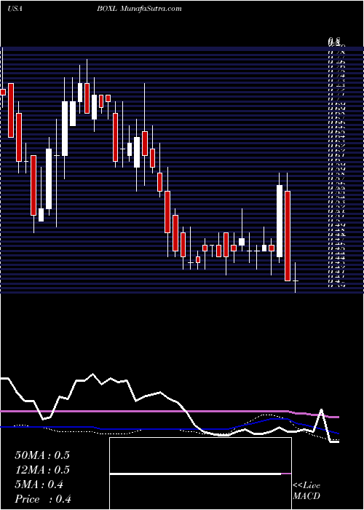Click the Price : 0.4 readout
Image resolution: width=364 pixels, height=510 pixels.
(x=43, y=499)
